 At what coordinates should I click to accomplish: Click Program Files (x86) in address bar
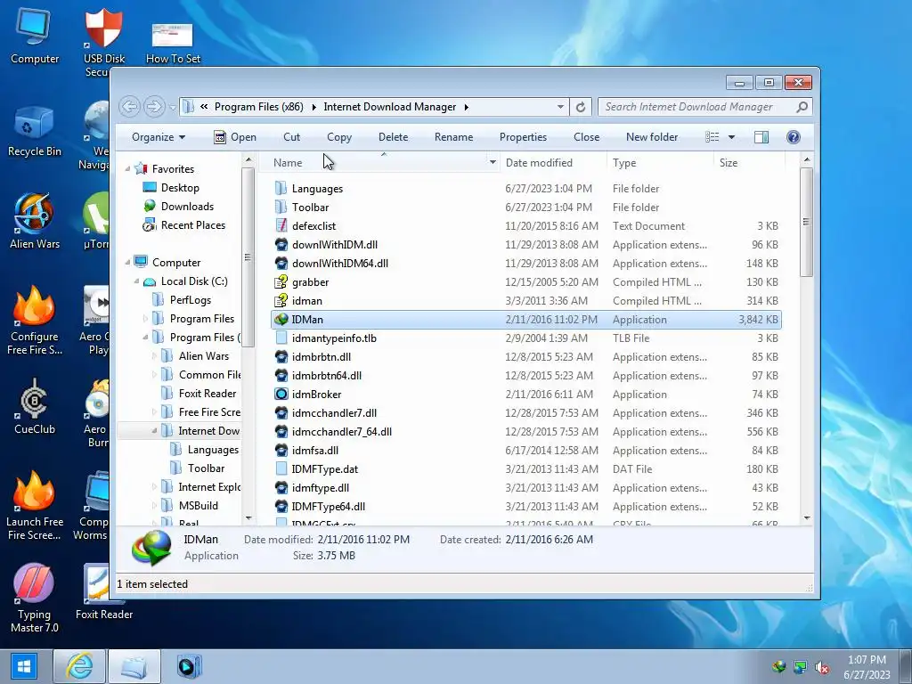(259, 107)
